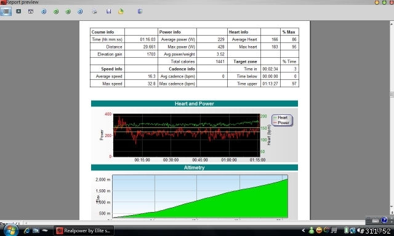Click the horizontal scrollbar left arrow
The image size is (394, 236).
26,222
